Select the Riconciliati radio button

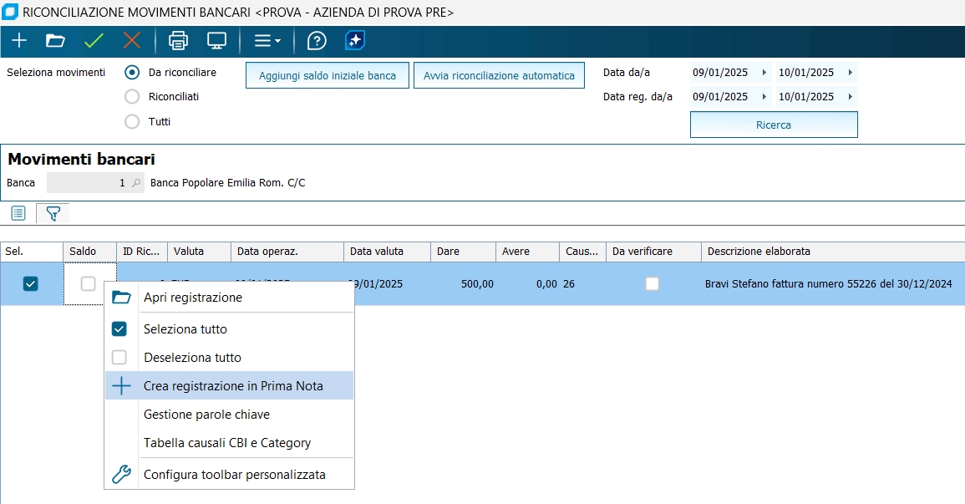[132, 97]
